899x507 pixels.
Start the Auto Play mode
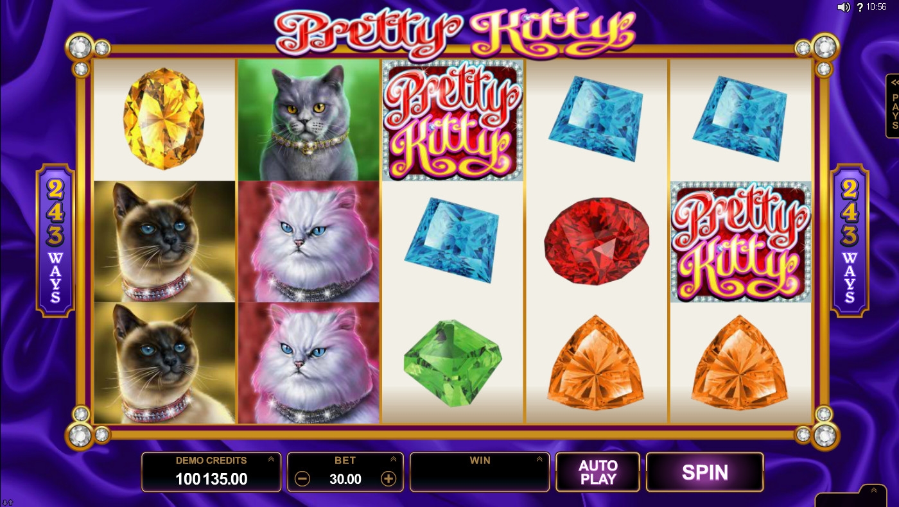point(598,472)
